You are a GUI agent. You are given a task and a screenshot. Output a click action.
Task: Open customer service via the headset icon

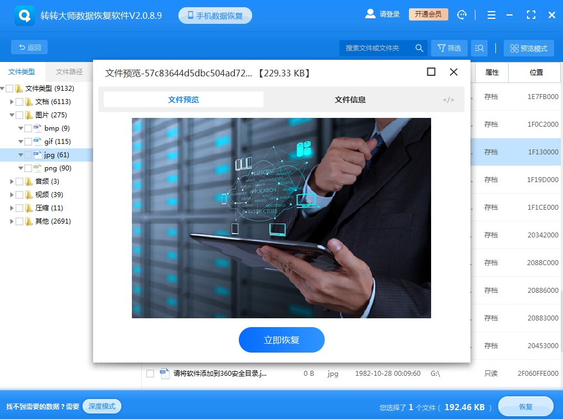point(462,14)
